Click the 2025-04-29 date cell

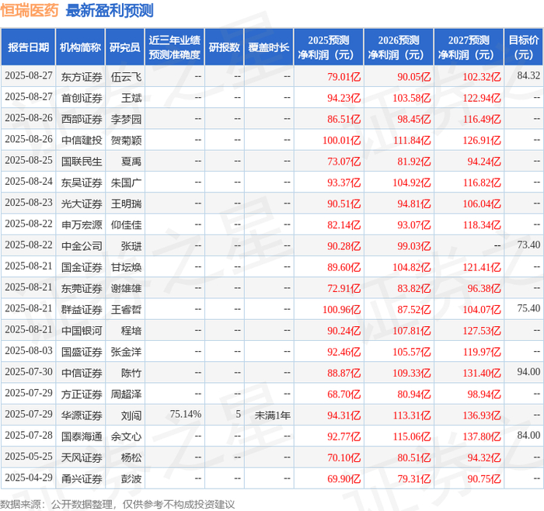click(x=29, y=478)
